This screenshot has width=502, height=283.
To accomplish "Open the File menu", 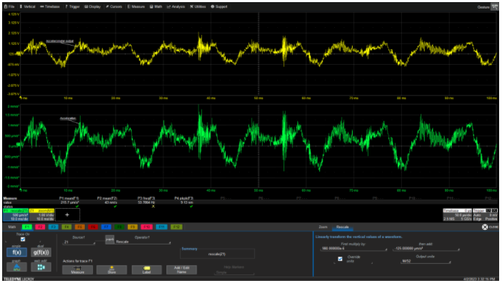I will point(9,6).
